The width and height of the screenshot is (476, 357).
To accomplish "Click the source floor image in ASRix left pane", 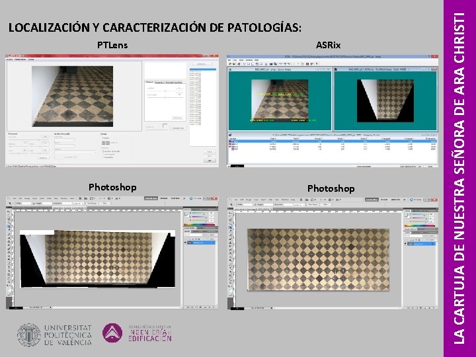I will (280, 100).
